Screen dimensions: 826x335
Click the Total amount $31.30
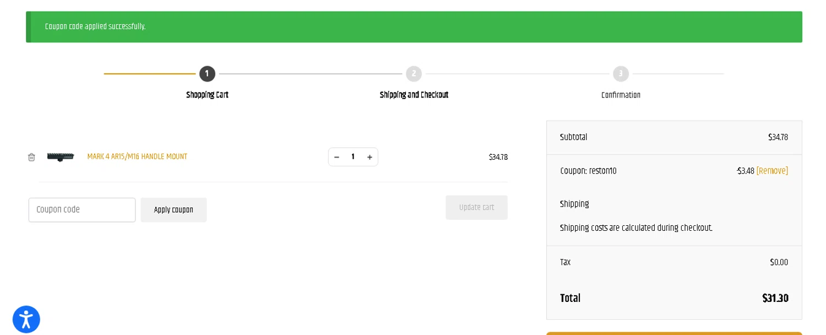click(x=775, y=298)
